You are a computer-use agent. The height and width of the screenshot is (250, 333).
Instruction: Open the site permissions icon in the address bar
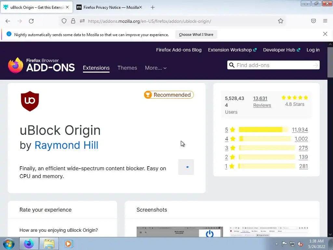click(82, 21)
